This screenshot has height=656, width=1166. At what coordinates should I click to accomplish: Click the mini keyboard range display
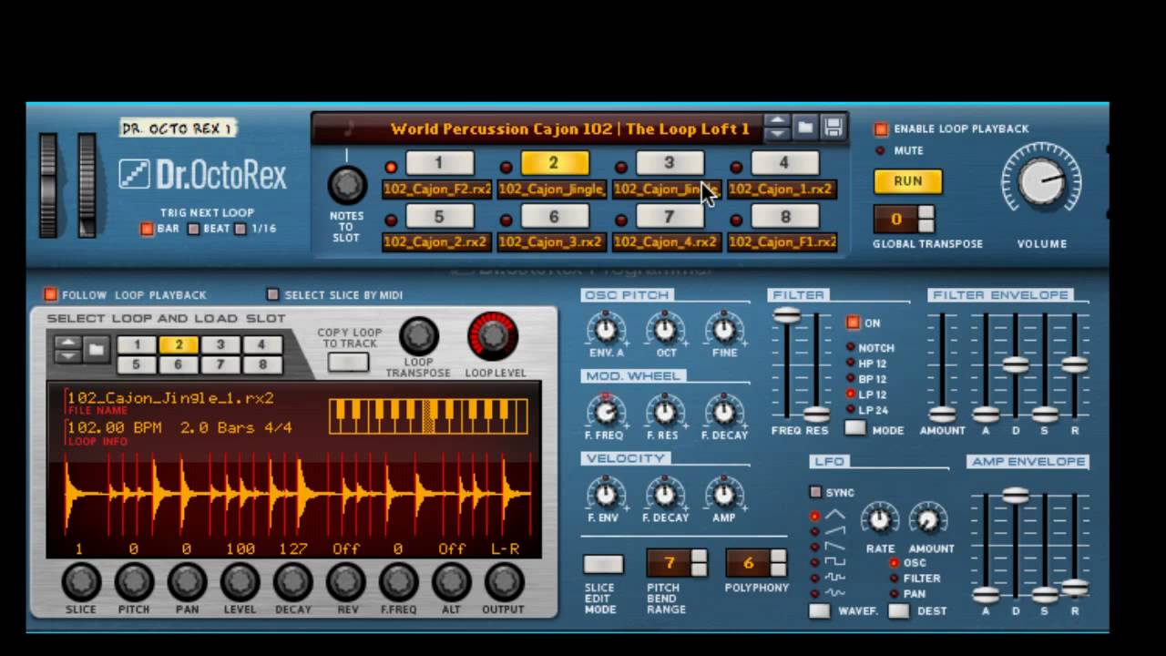[x=428, y=416]
